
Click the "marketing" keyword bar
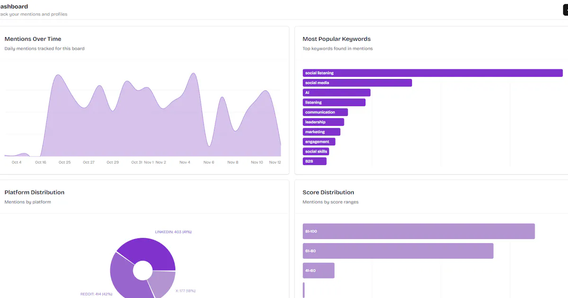click(x=321, y=132)
